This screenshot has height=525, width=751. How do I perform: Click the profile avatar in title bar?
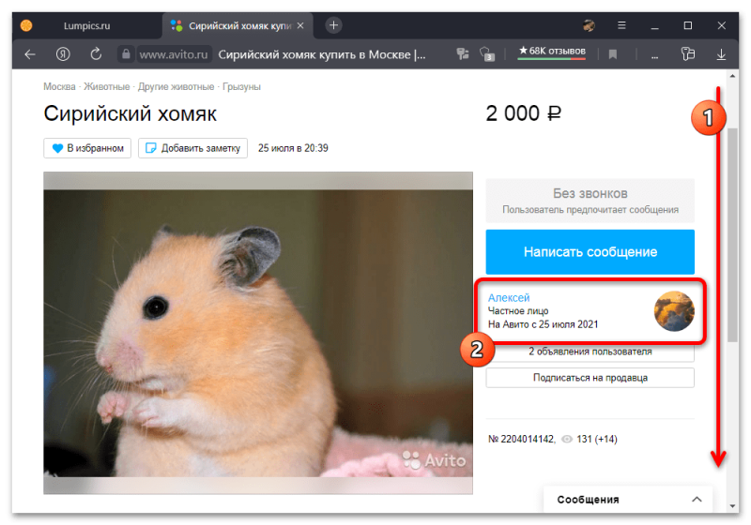click(x=590, y=25)
